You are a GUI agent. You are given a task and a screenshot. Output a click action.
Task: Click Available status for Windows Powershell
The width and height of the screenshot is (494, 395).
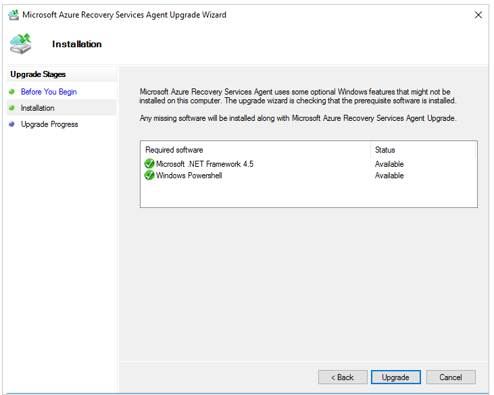(x=389, y=176)
